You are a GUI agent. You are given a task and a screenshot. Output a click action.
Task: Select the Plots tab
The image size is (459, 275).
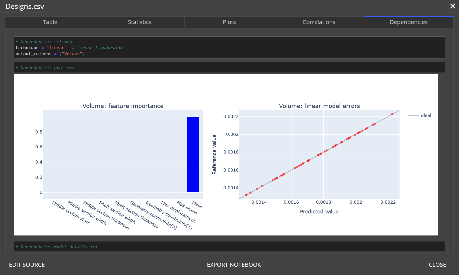coord(229,22)
